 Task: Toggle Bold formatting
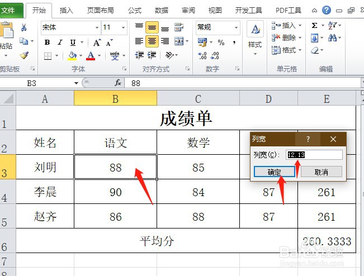[47, 42]
